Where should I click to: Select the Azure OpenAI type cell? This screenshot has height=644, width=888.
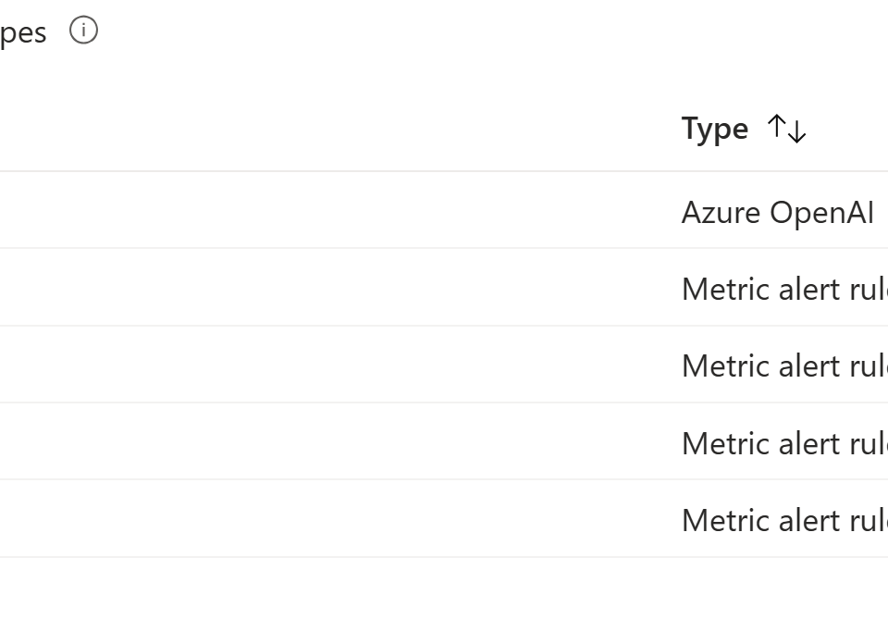tap(778, 213)
